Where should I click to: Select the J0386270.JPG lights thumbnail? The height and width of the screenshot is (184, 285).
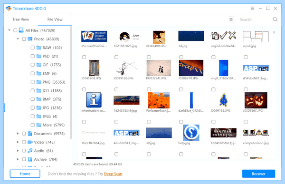(191, 68)
